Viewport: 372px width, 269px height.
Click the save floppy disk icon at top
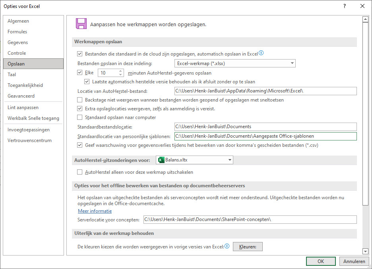tap(81, 23)
